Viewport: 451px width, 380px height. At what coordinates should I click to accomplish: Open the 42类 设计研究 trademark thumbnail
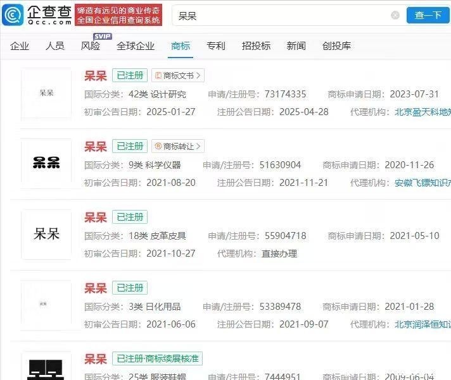[46, 93]
